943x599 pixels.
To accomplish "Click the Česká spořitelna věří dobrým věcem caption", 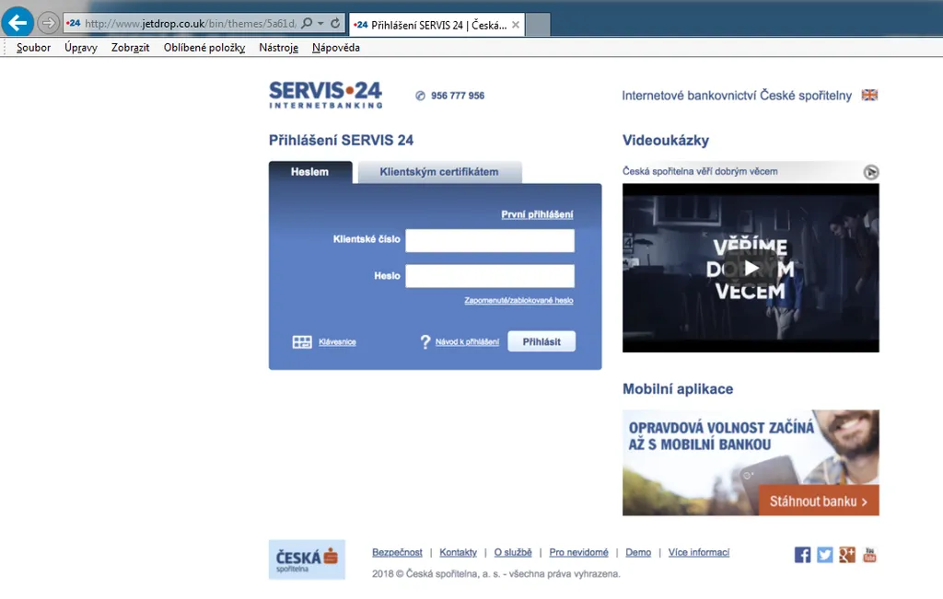I will (x=700, y=171).
